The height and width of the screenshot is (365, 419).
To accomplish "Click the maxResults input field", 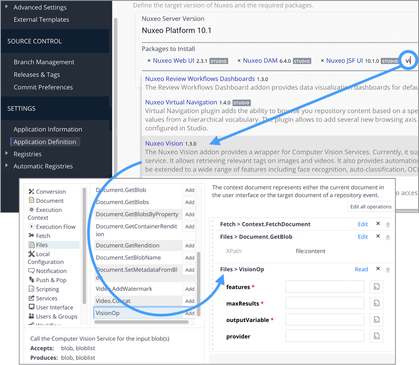I will 325,303.
